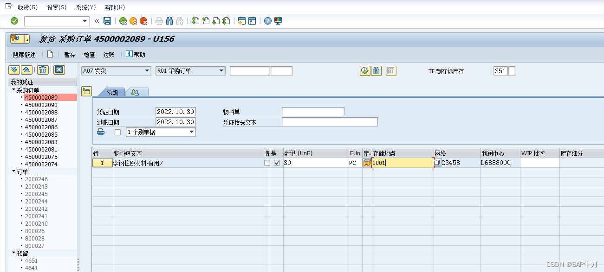The image size is (604, 272).
Task: Click the stock box icon in row 1
Action: coord(367,163)
